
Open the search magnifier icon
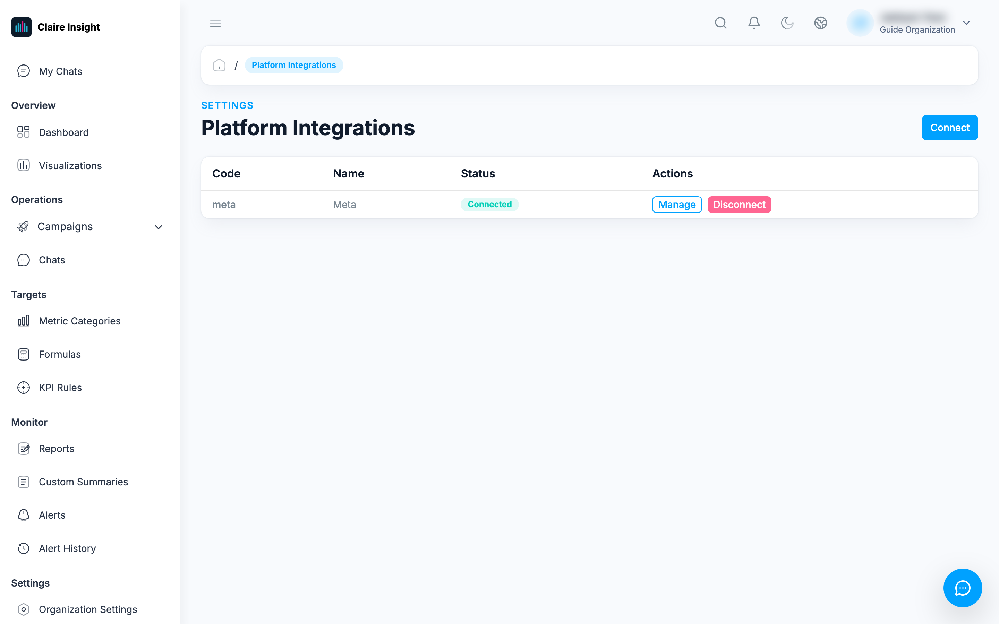[x=721, y=23]
